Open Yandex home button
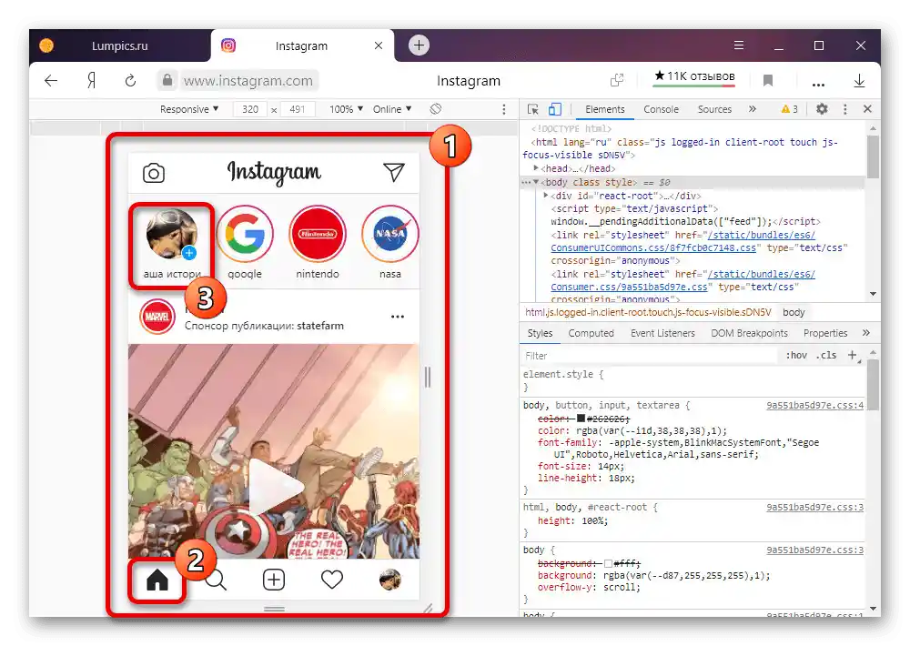This screenshot has width=910, height=646. [x=91, y=81]
